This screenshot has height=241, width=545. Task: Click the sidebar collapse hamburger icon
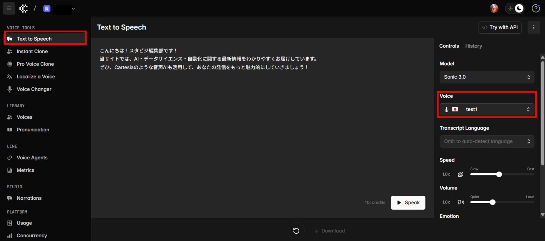(x=9, y=8)
